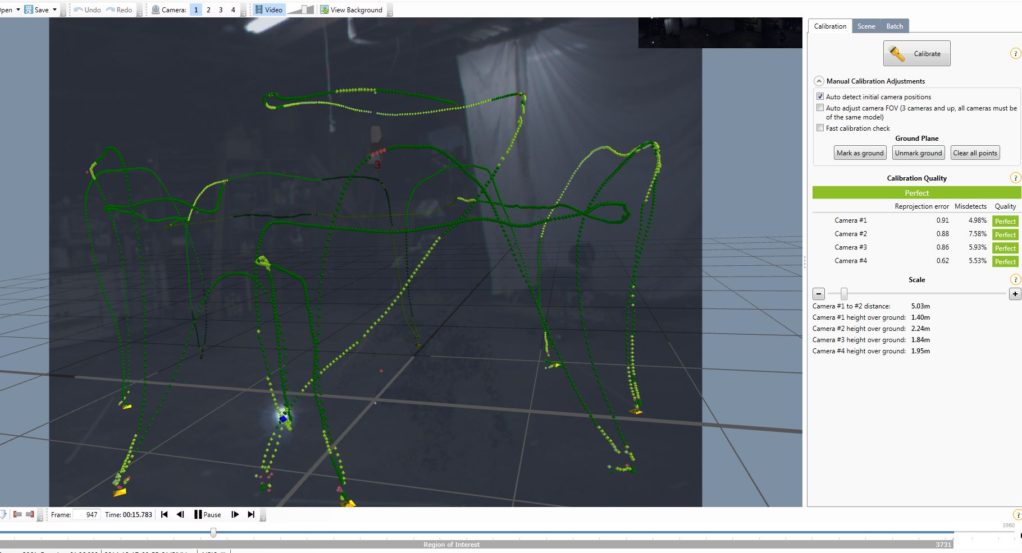Switch to the Batch tab
The width and height of the screenshot is (1022, 553).
(x=895, y=26)
